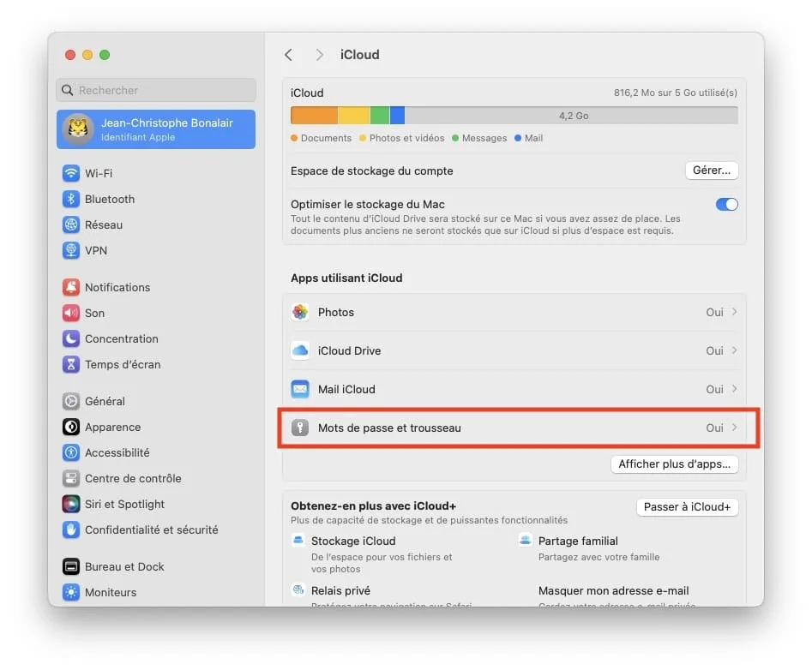The width and height of the screenshot is (812, 670).
Task: Click 'Identifiant Apple' under user name
Action: [x=138, y=137]
